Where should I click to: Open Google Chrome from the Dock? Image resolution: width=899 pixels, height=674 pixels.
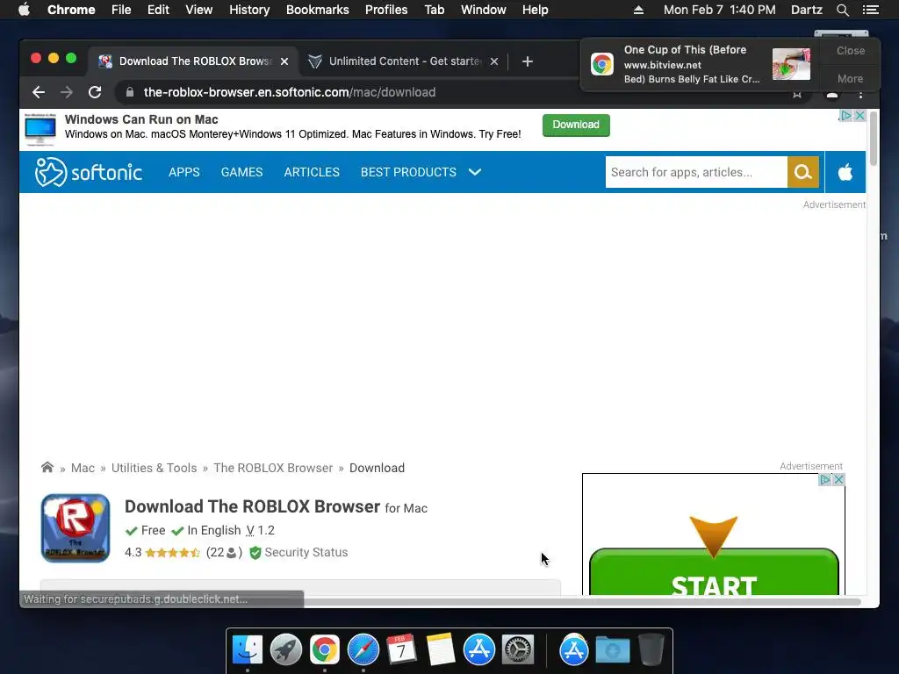click(325, 650)
